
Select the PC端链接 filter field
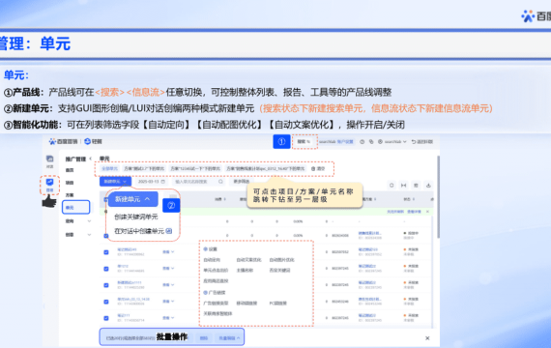[278, 303]
